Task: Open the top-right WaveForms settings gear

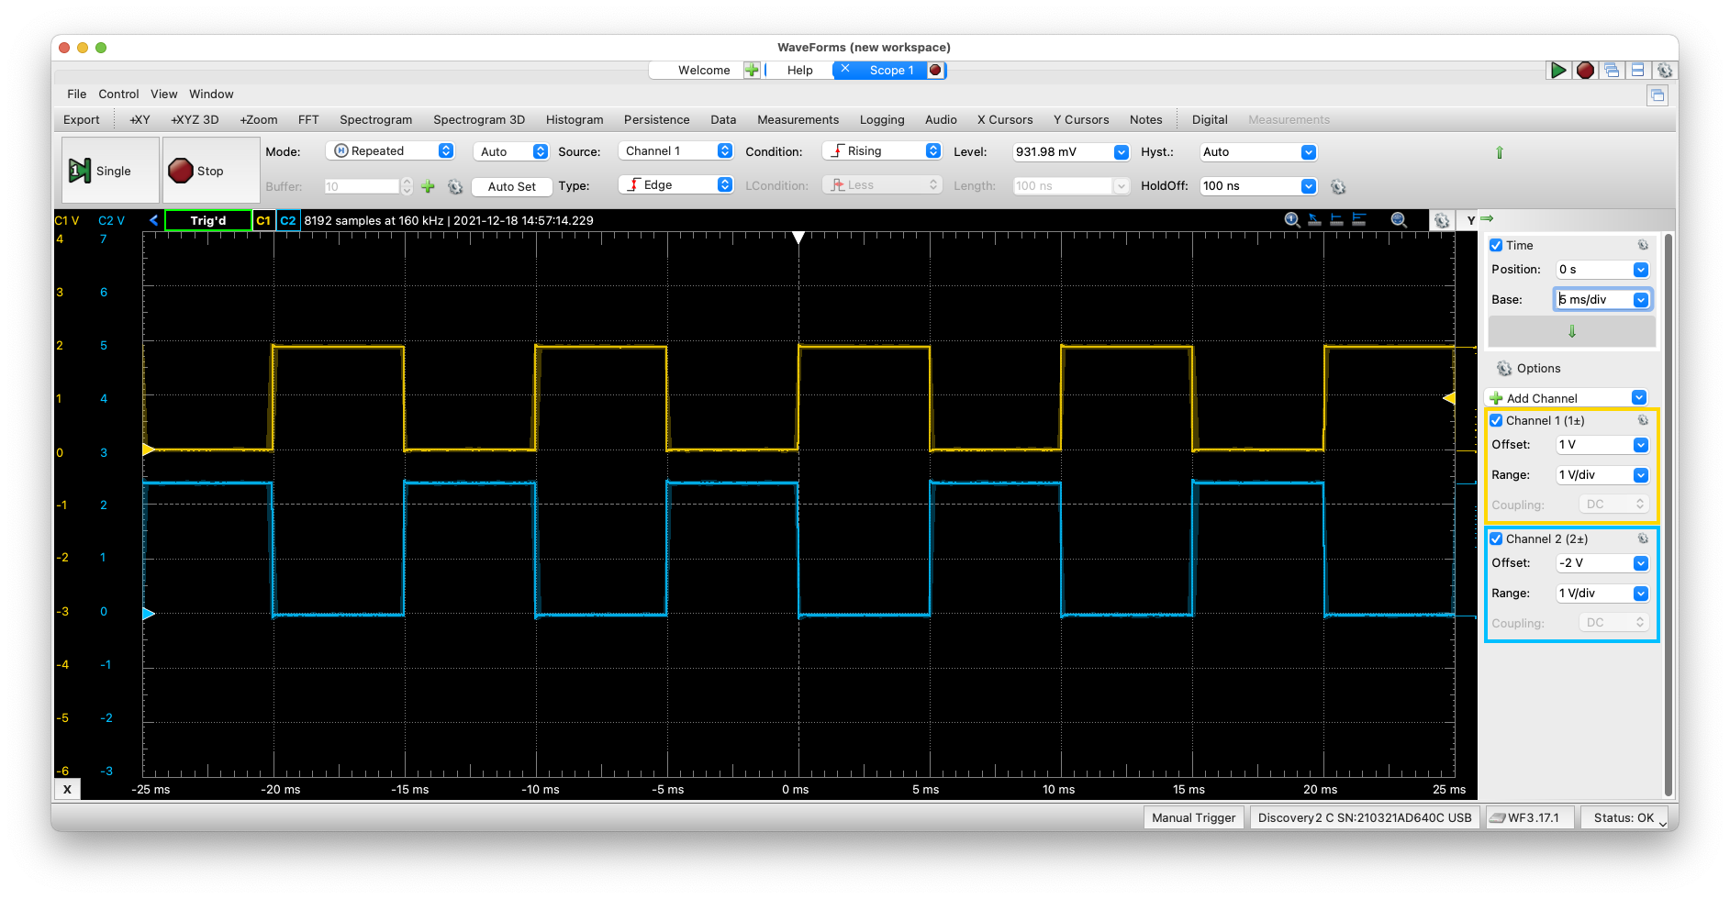Action: point(1664,70)
